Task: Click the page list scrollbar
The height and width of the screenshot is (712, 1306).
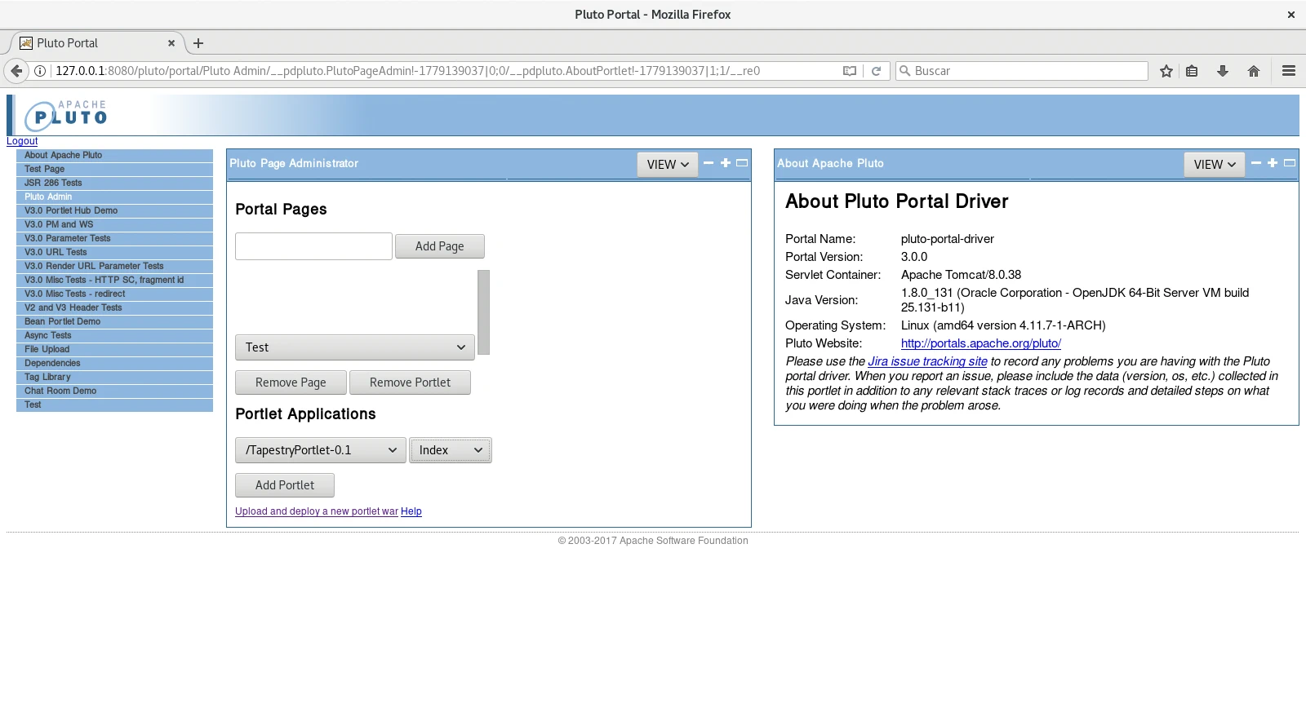Action: pos(483,312)
